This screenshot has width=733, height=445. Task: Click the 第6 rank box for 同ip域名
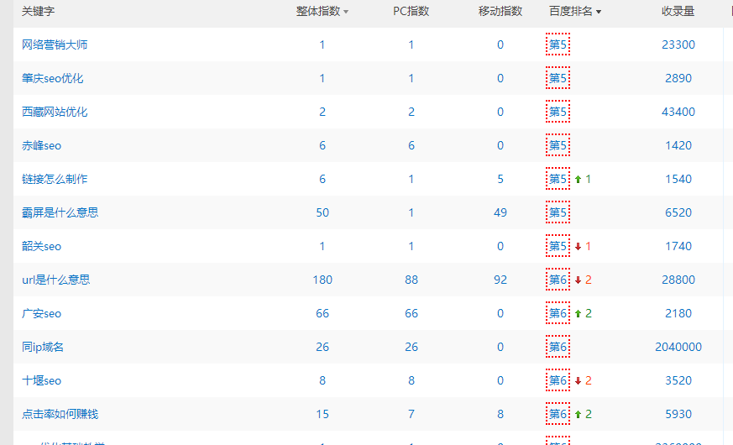point(558,347)
